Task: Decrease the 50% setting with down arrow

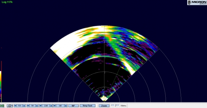Action: (15, 106)
